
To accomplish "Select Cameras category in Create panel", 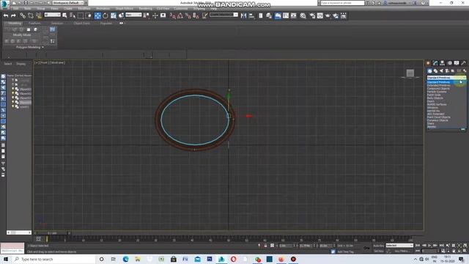I will click(447, 71).
